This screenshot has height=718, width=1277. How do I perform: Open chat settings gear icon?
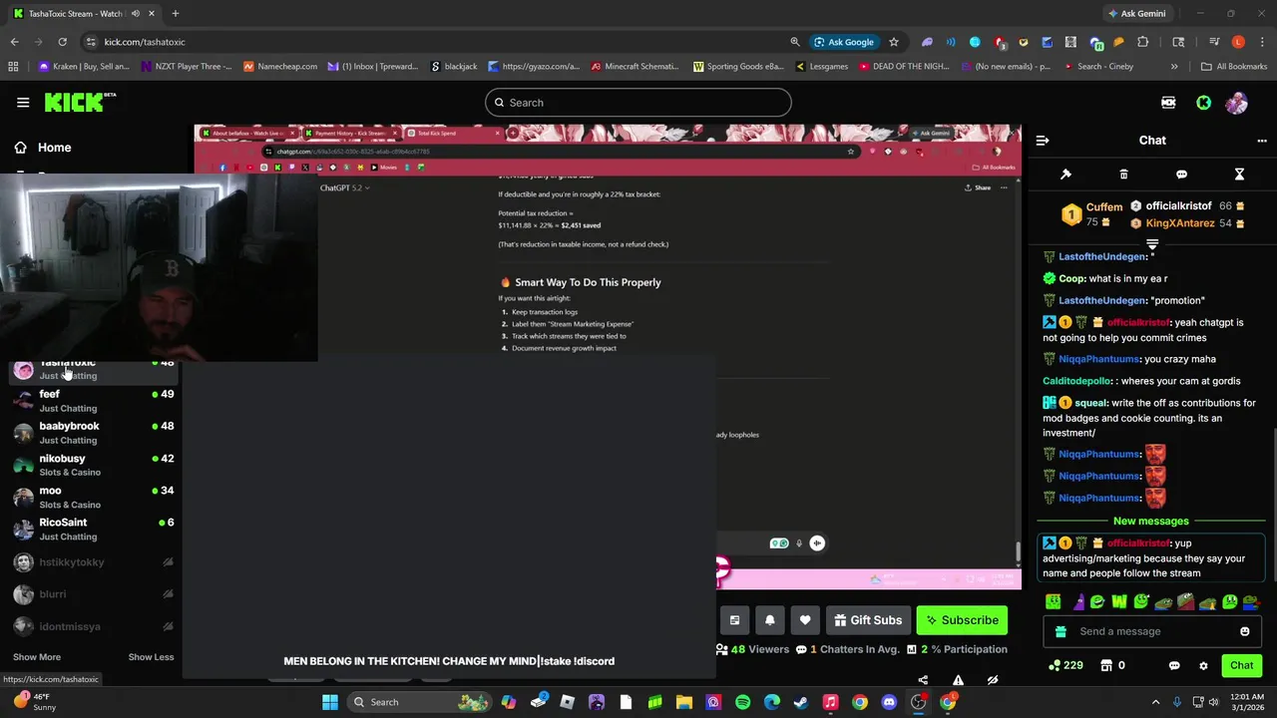point(1203,665)
